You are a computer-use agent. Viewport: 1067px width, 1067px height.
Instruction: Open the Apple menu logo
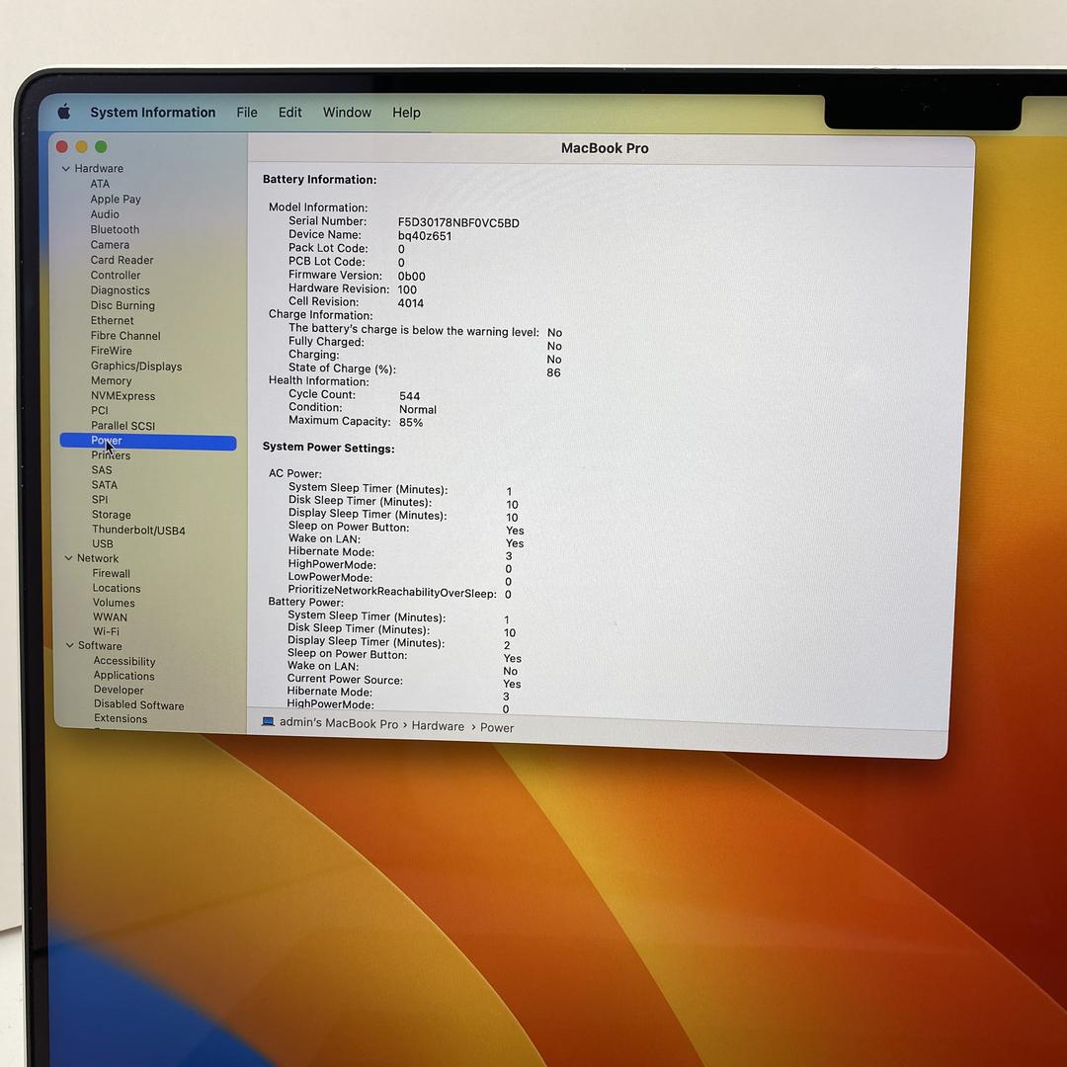[x=64, y=112]
